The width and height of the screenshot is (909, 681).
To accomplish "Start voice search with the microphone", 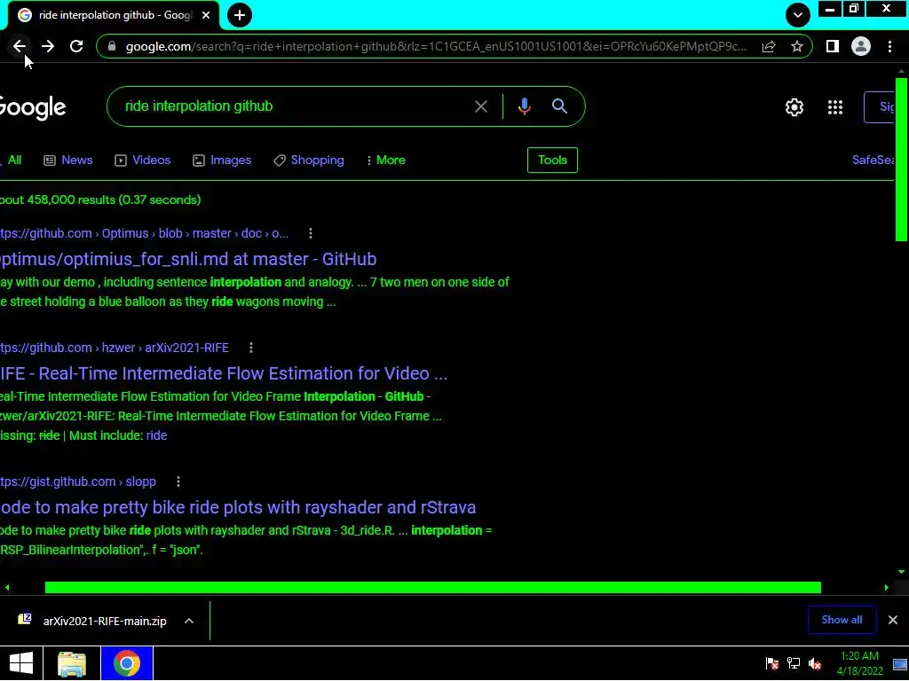I will pyautogui.click(x=524, y=106).
